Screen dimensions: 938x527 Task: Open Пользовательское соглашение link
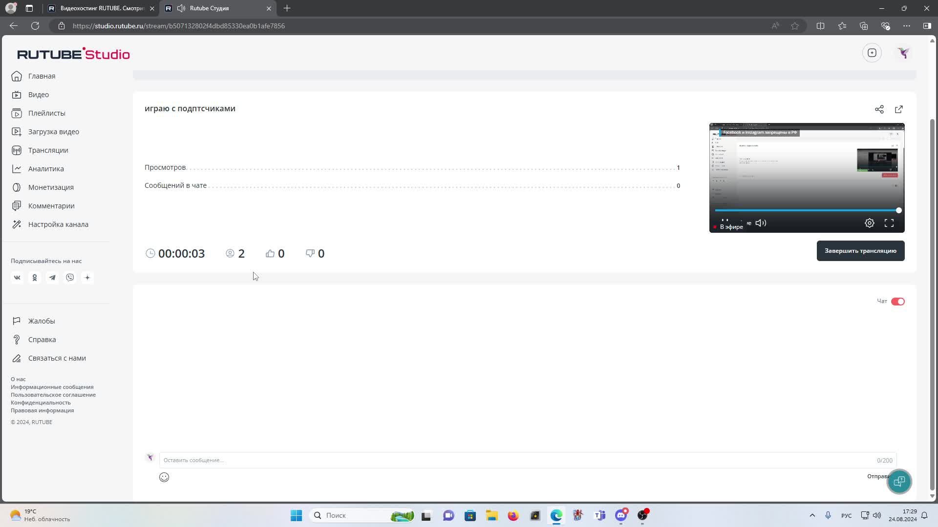[x=53, y=395]
